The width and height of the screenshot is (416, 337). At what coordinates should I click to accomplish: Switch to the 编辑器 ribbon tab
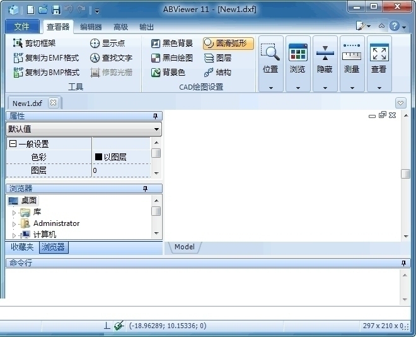pyautogui.click(x=91, y=27)
